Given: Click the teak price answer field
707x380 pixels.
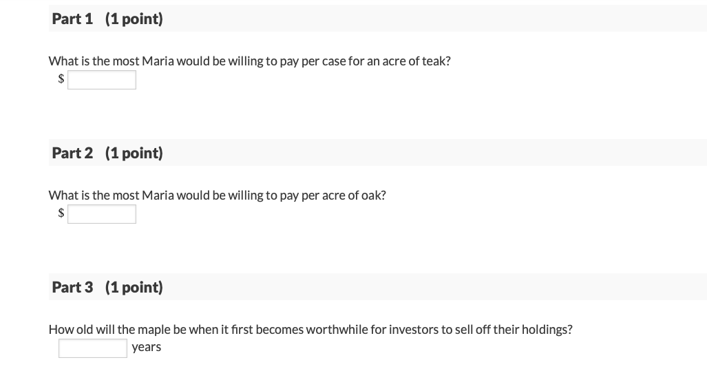Looking at the screenshot, I should tap(102, 80).
